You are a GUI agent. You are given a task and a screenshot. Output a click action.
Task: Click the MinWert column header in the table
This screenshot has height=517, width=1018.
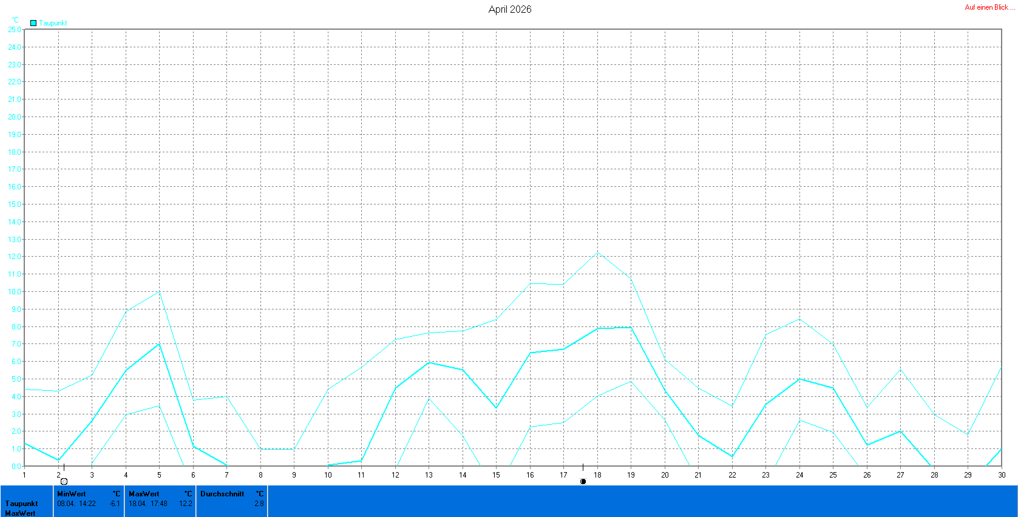[x=72, y=494]
